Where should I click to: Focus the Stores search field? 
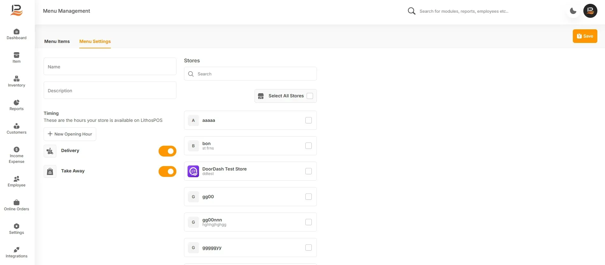coord(250,74)
